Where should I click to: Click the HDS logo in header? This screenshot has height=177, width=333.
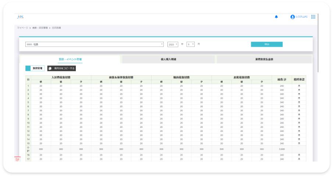[x=20, y=17]
